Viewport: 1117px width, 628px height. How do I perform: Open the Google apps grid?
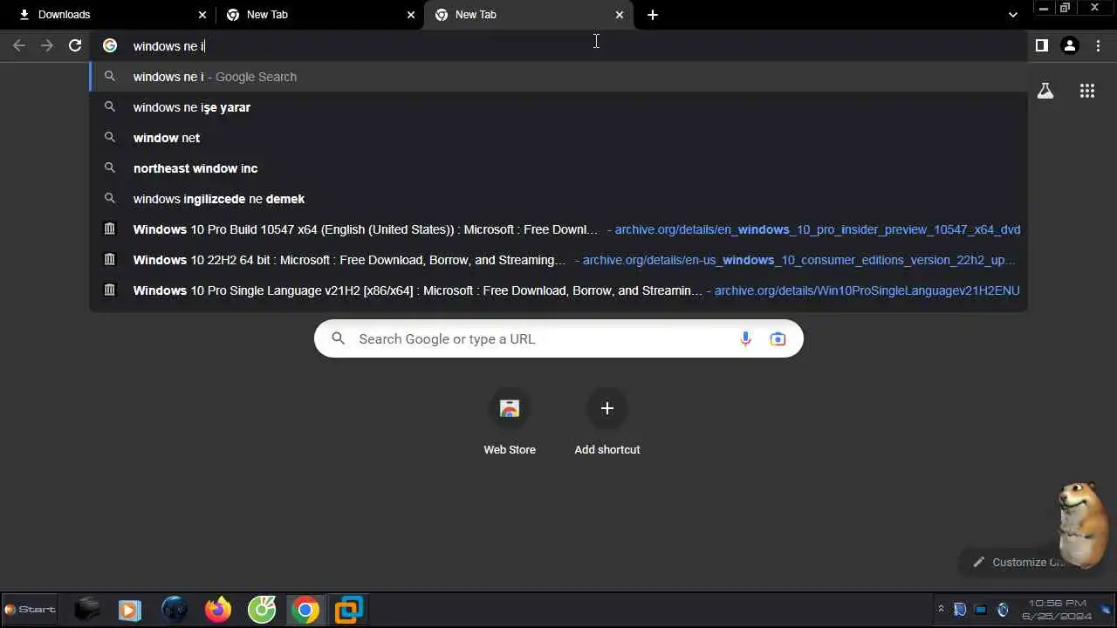pyautogui.click(x=1087, y=91)
